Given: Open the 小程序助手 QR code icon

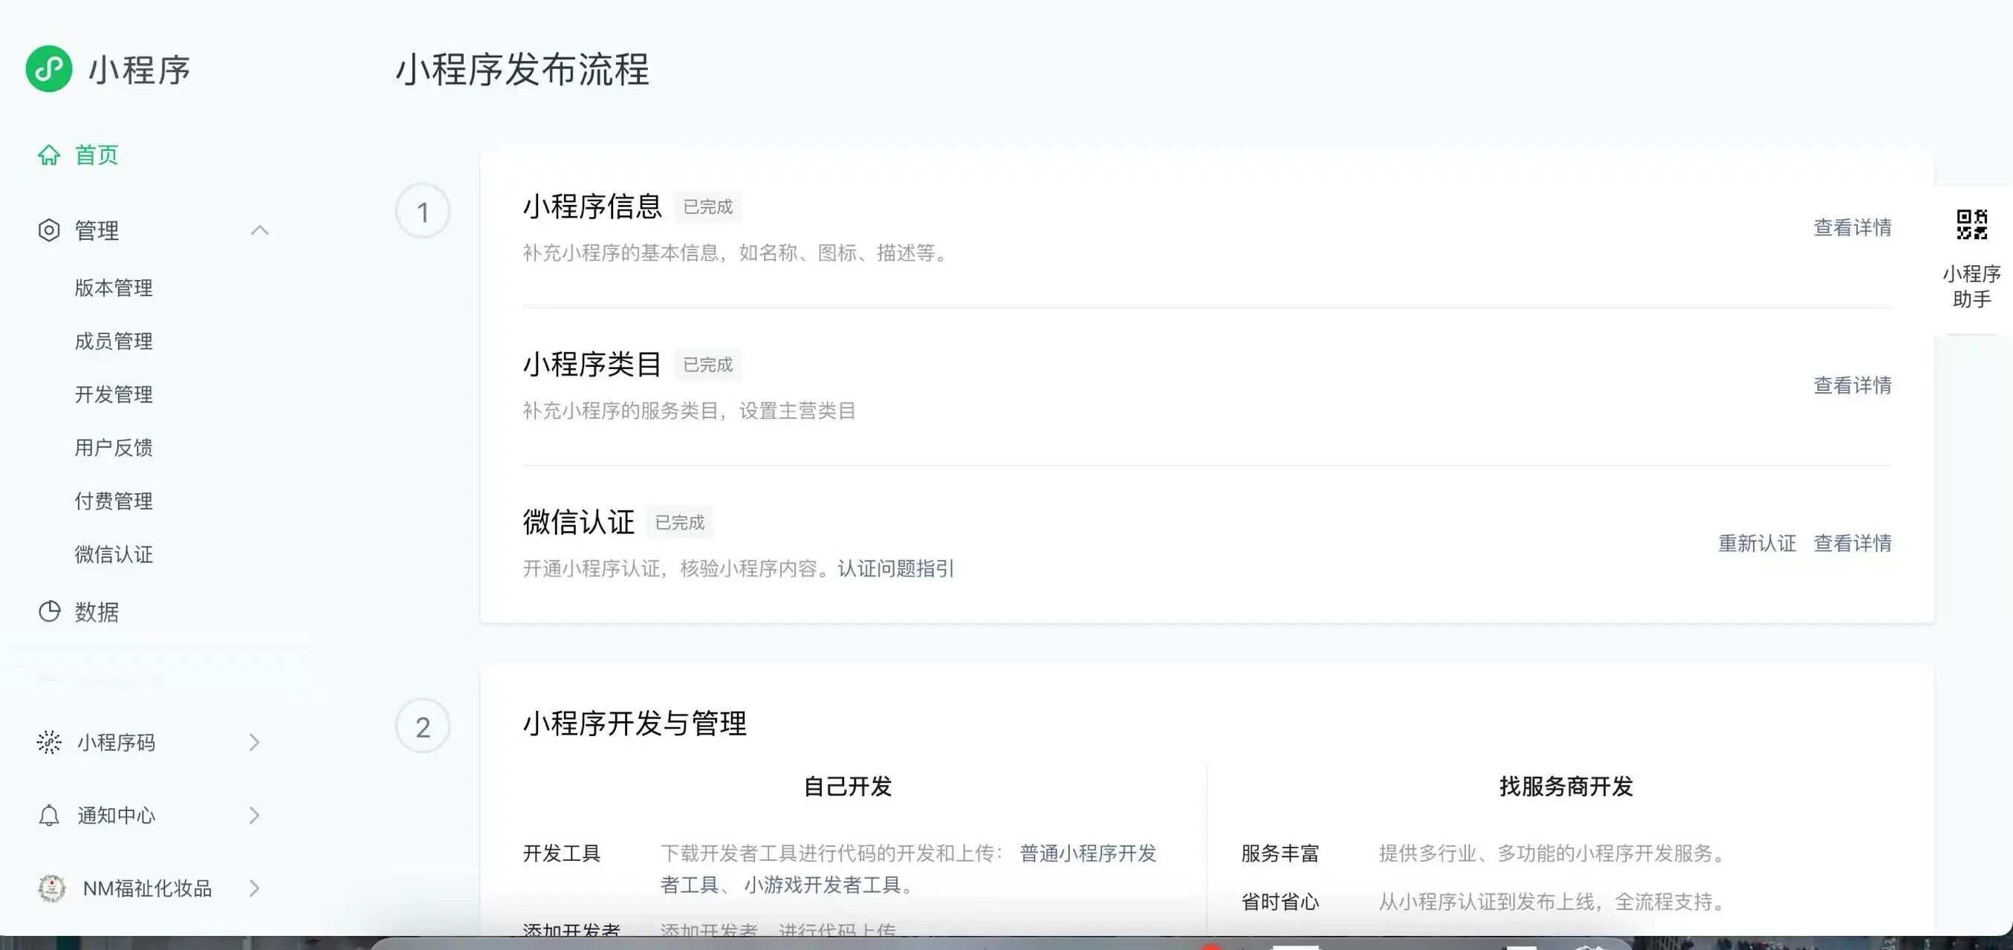Looking at the screenshot, I should 1971,224.
